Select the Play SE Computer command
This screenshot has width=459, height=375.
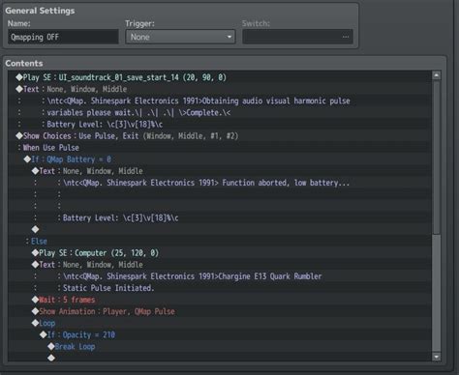pos(220,253)
